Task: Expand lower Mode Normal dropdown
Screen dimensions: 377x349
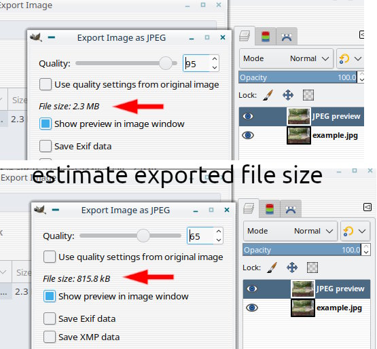Action: [x=290, y=231]
